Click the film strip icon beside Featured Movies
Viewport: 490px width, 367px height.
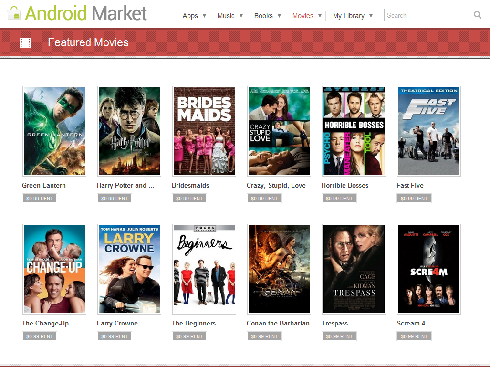25,42
